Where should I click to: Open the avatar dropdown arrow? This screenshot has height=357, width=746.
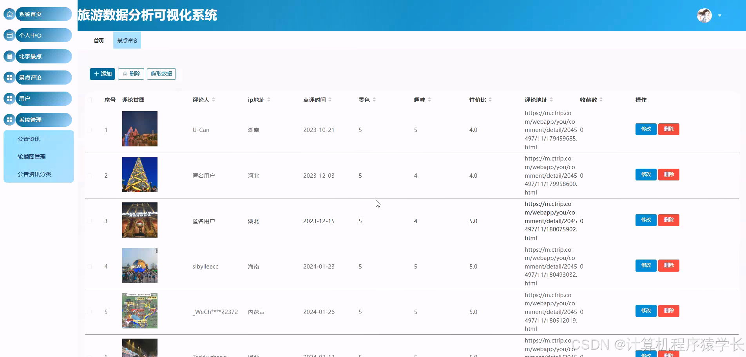[x=720, y=16]
